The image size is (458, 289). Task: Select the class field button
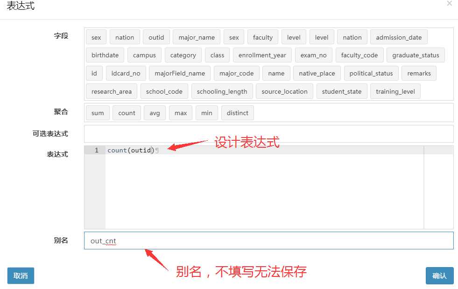(x=217, y=55)
